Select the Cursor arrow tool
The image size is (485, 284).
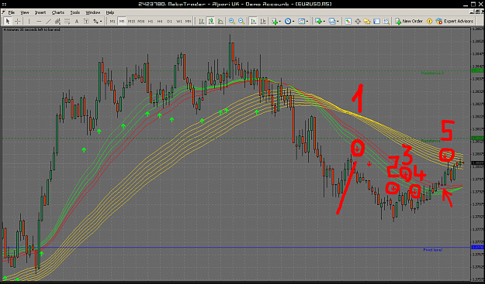(8, 21)
